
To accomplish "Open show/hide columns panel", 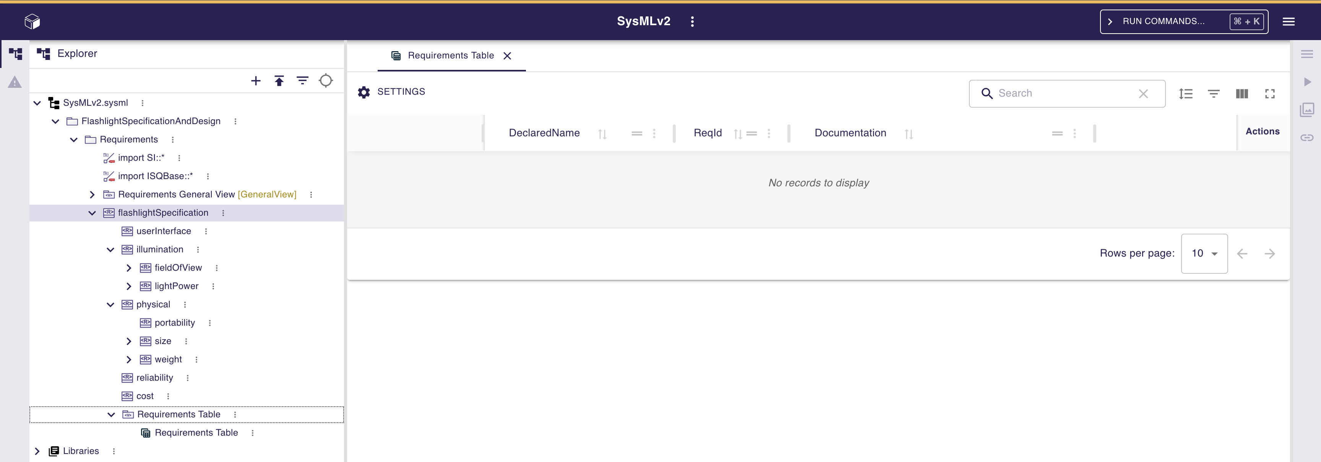I will point(1241,94).
